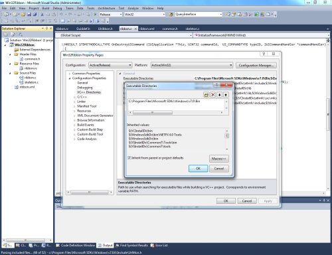Click the Macros>> button

(x=219, y=159)
